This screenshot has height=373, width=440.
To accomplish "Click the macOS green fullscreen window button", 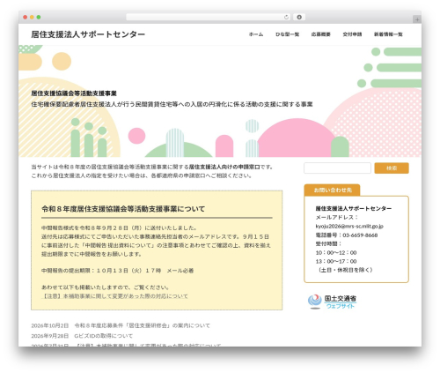I will point(39,18).
